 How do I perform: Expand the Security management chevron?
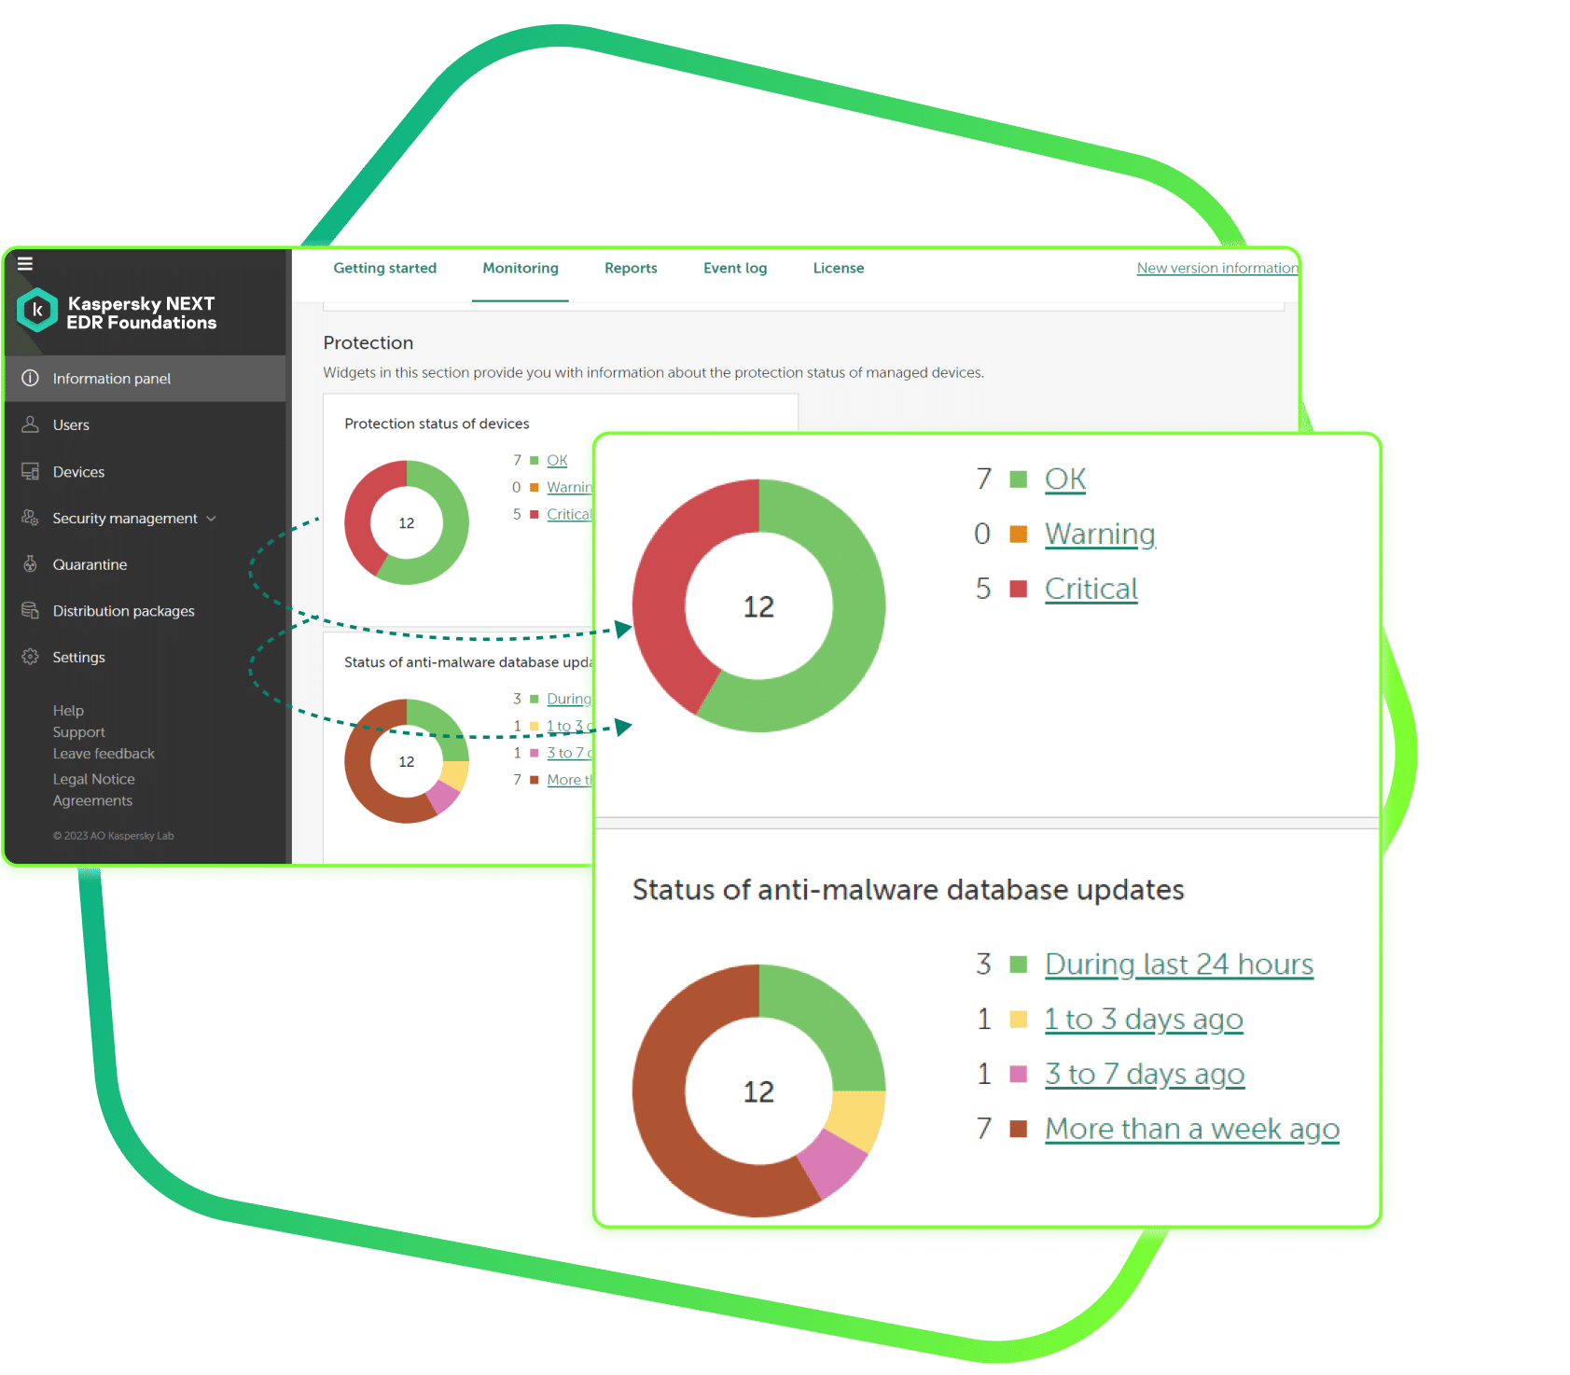(x=212, y=519)
